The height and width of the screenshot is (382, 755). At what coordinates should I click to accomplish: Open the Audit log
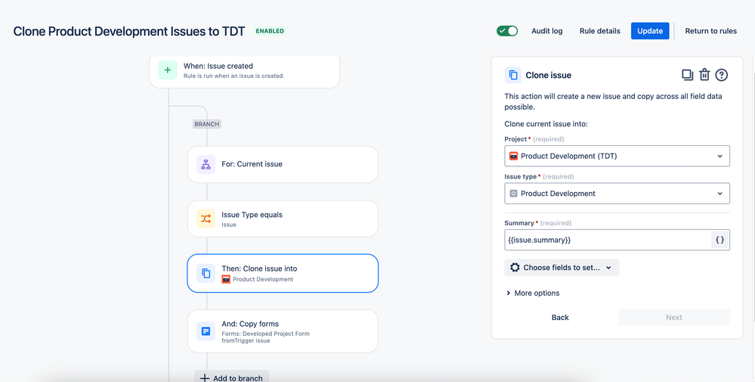547,31
